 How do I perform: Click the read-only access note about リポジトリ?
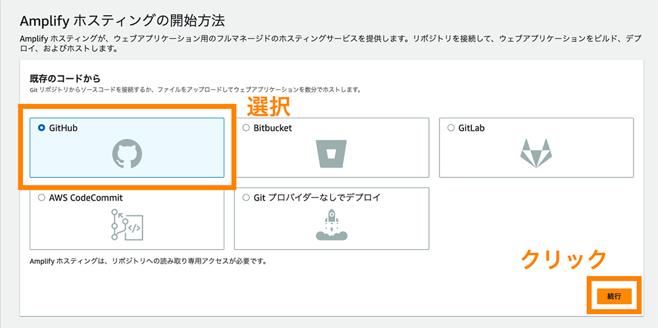click(x=149, y=262)
